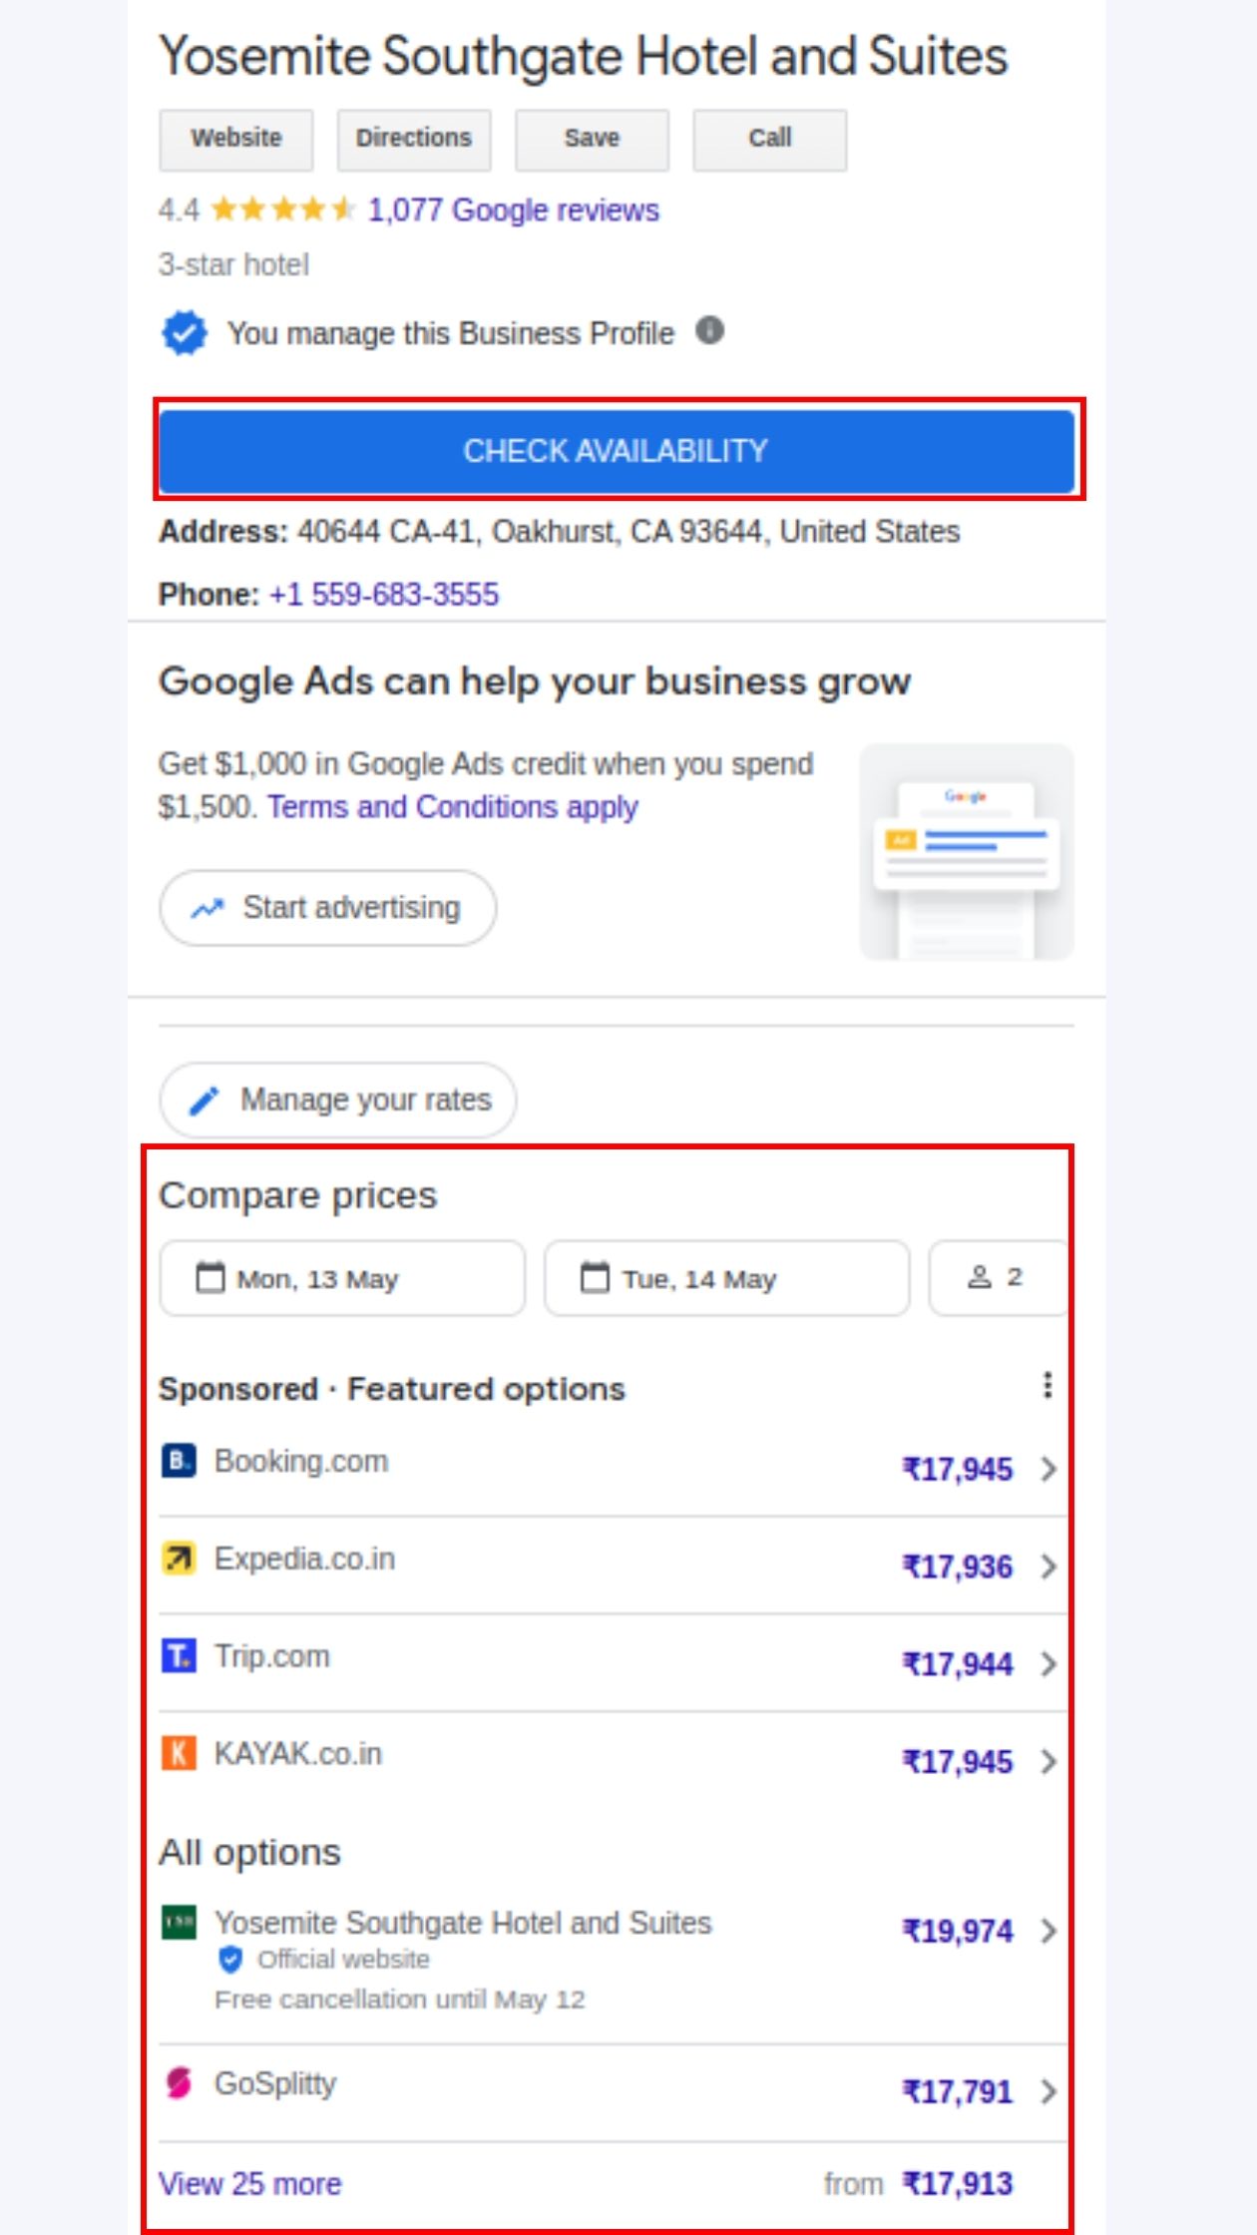Click the Trip.com logo icon
1257x2235 pixels.
(179, 1656)
